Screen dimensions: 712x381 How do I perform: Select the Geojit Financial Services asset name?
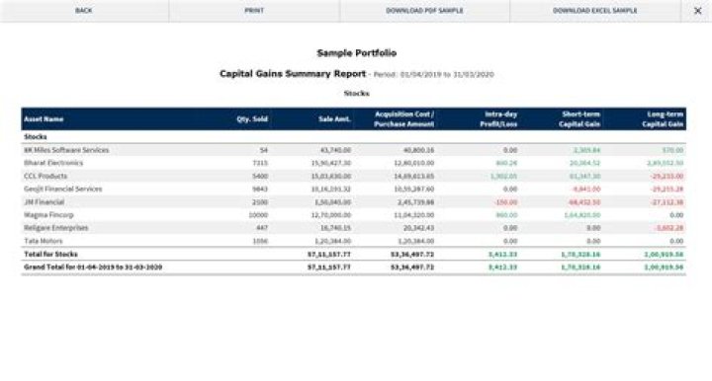[62, 189]
